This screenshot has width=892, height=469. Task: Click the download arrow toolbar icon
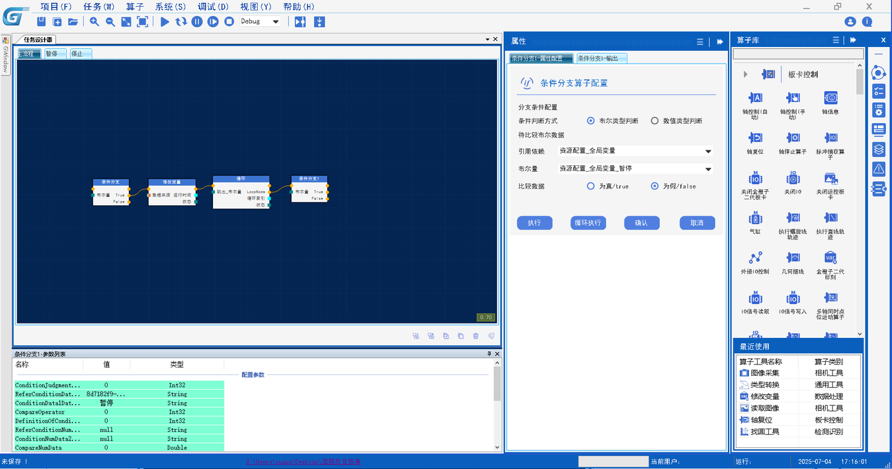tap(320, 22)
